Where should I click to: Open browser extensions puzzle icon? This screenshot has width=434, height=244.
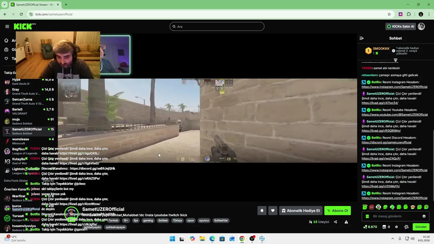[x=409, y=14]
